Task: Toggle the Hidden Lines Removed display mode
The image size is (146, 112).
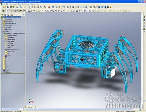Action: coord(96,7)
